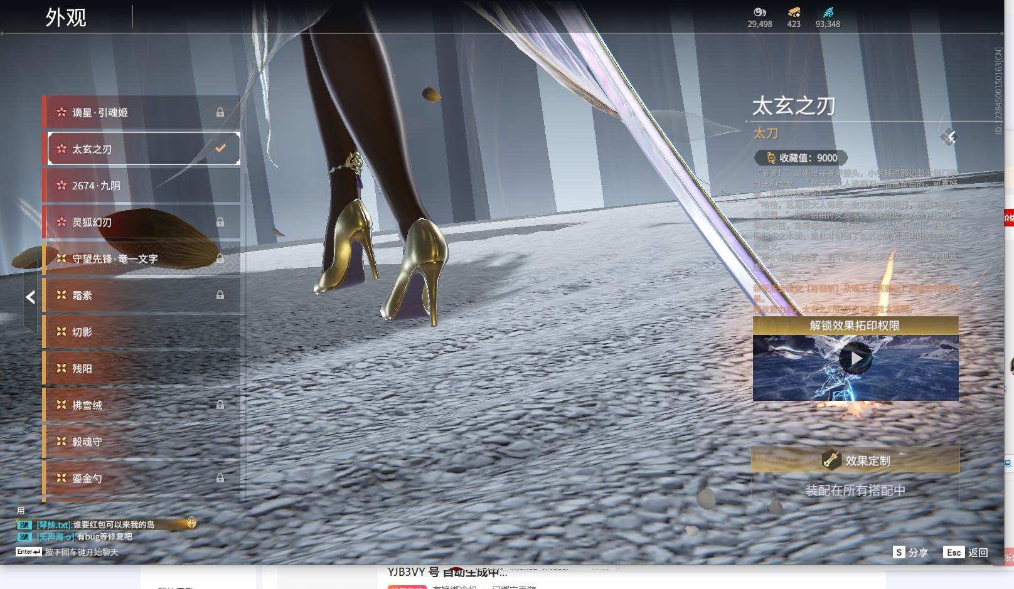The image size is (1014, 589).
Task: Select the 2674·九阴 skin entry
Action: pyautogui.click(x=141, y=186)
